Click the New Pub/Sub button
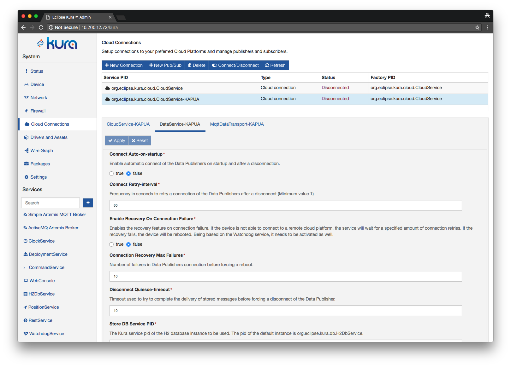Viewport: 511px width, 367px height. tap(165, 65)
